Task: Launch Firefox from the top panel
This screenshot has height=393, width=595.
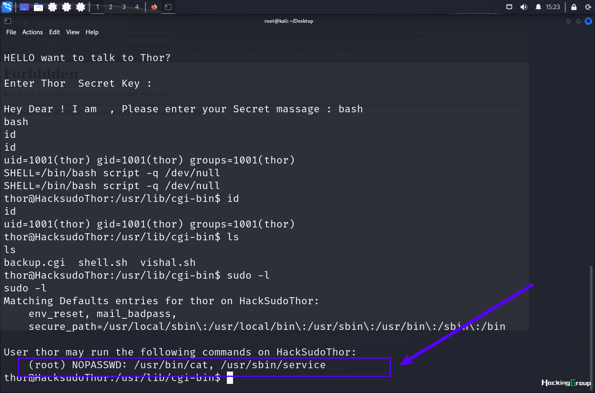Action: pyautogui.click(x=154, y=7)
